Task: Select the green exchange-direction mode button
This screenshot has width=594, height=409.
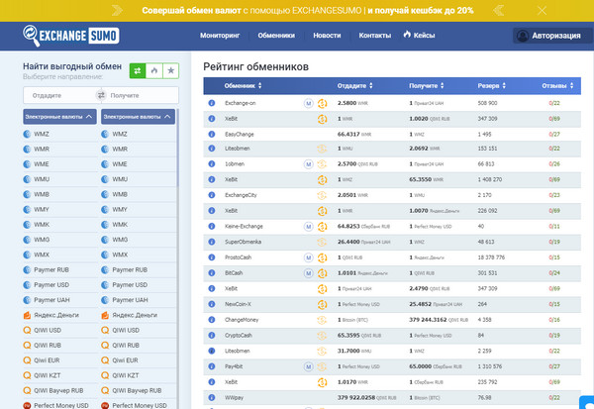Action: click(x=135, y=71)
